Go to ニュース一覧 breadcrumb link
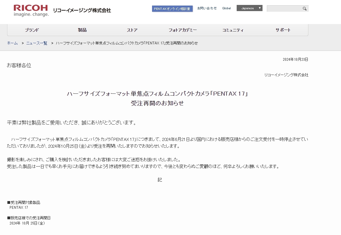341x235 pixels. [37, 43]
